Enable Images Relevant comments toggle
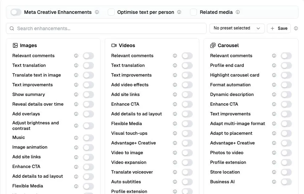 coord(88,56)
